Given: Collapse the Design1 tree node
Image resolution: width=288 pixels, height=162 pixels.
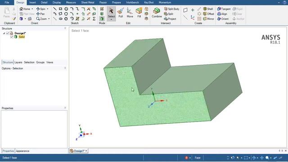Looking at the screenshot, I should (4, 33).
